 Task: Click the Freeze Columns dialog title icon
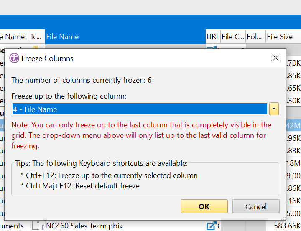[x=14, y=58]
